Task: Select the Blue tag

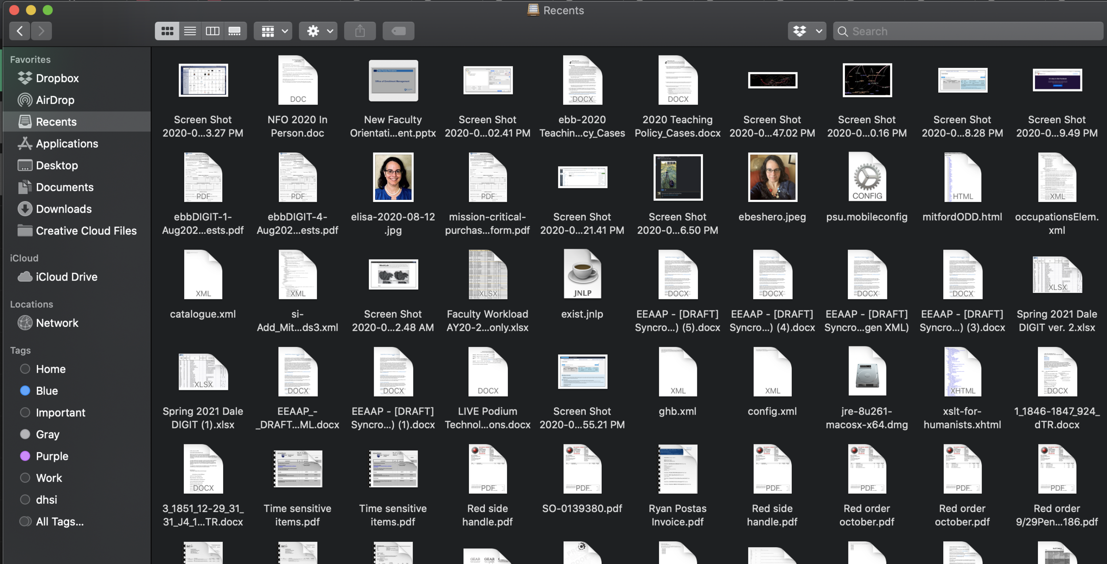Action: coord(46,391)
